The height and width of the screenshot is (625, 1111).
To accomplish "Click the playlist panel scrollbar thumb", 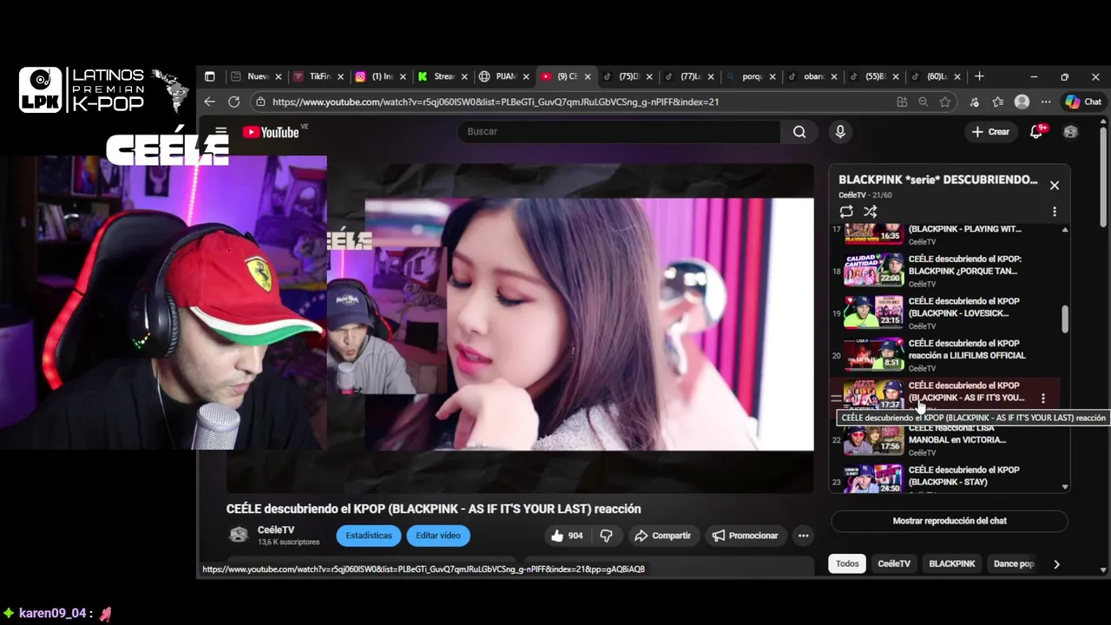I will click(1065, 319).
